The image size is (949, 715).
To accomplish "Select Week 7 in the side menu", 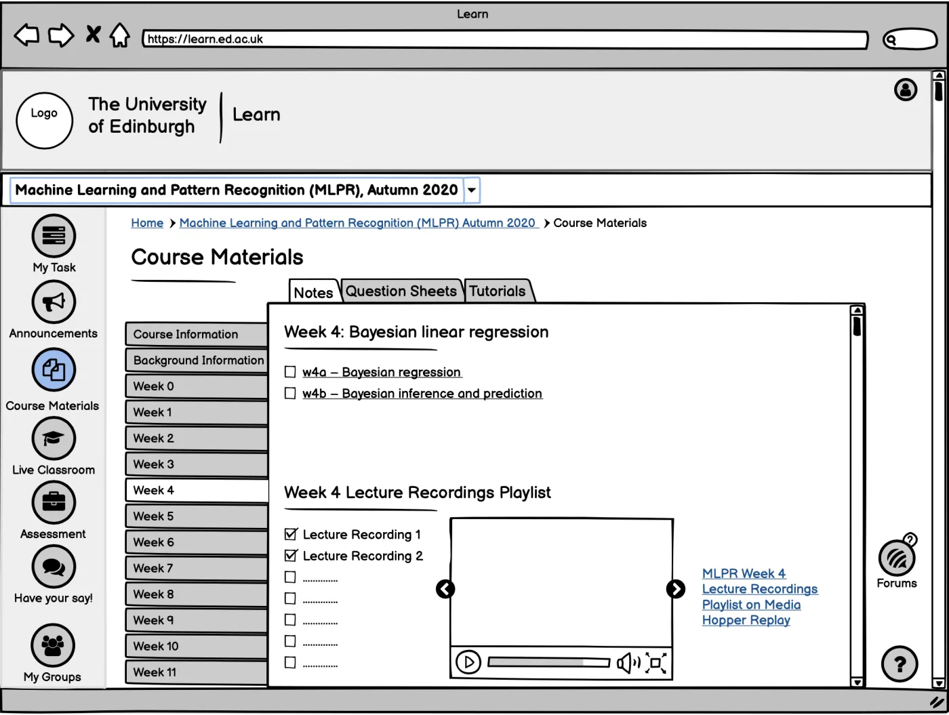I will [x=197, y=568].
